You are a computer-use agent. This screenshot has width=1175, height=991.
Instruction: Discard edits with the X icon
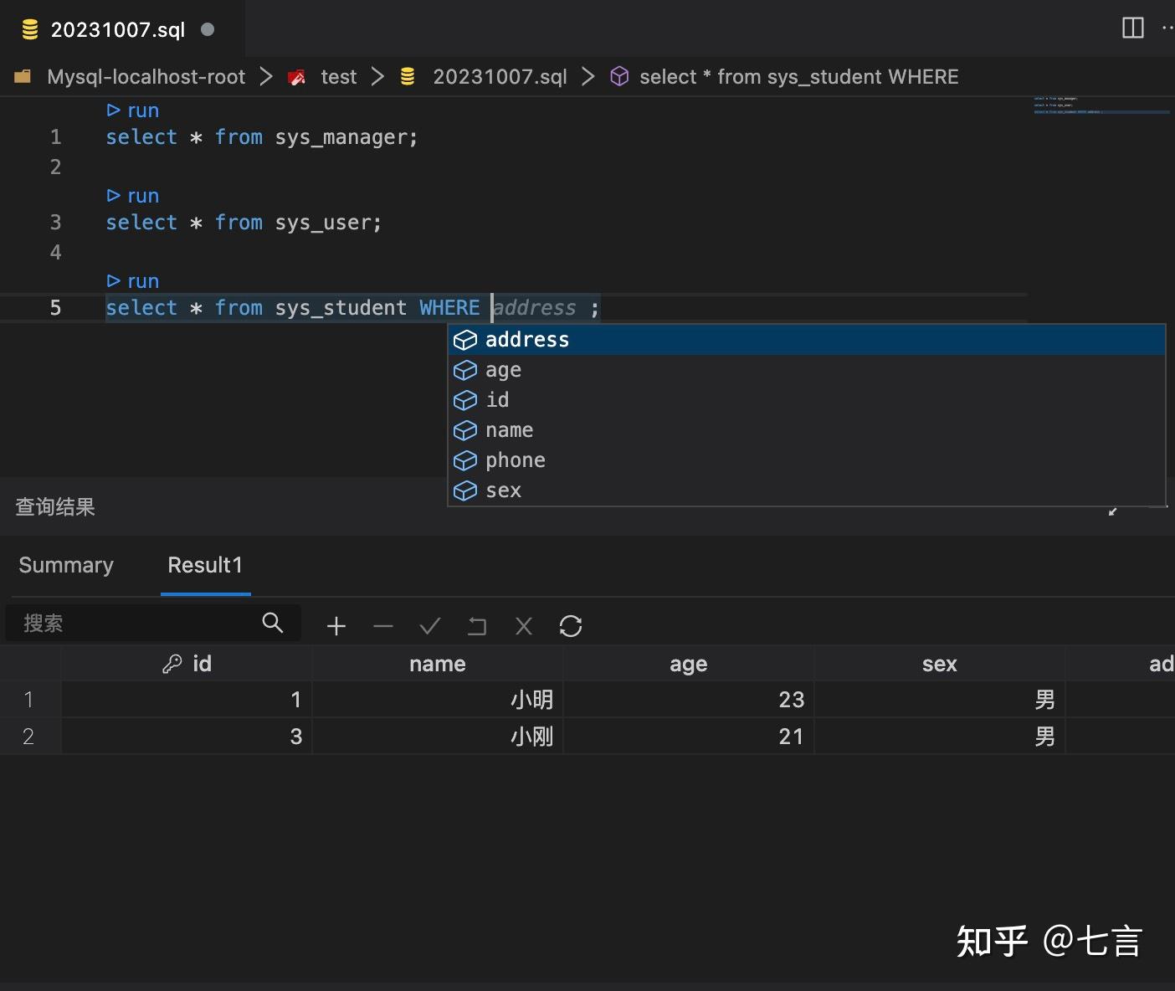(x=523, y=625)
